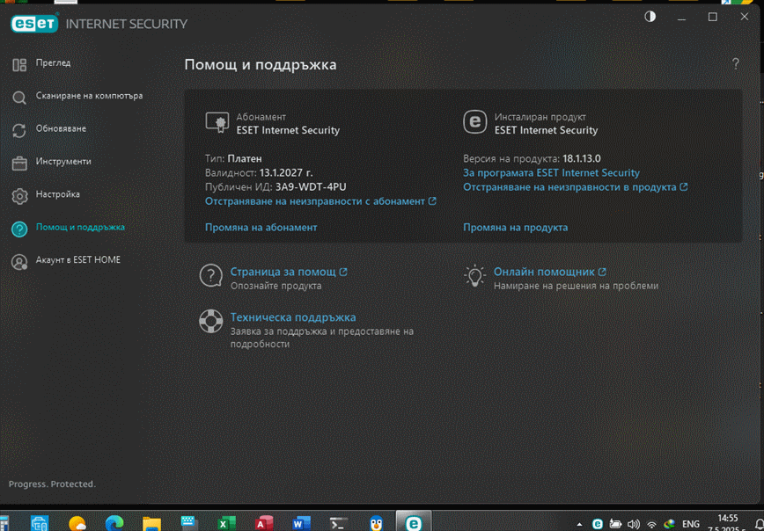Screen dimensions: 764x531
Task: Click ENG language indicator in taskbar
Action: (x=690, y=524)
